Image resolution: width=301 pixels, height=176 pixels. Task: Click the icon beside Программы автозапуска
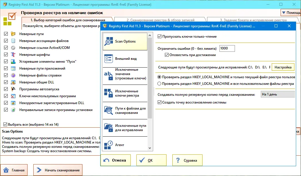pos(13,89)
